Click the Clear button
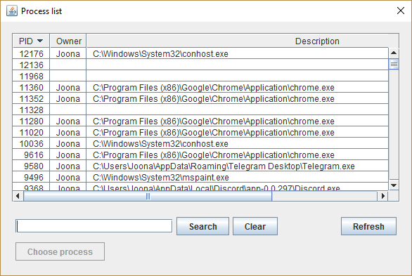The width and height of the screenshot is (412, 276). [x=255, y=226]
